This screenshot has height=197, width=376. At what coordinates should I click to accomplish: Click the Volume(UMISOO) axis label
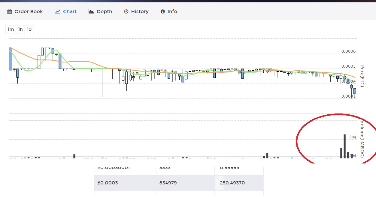[x=362, y=139]
